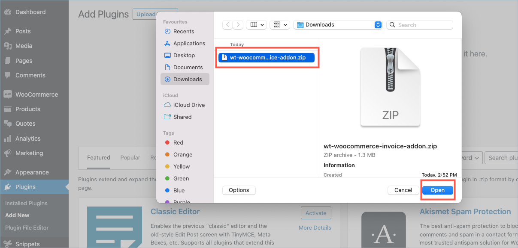The image size is (518, 248).
Task: Activate the Classic Editor plugin
Action: point(316,213)
